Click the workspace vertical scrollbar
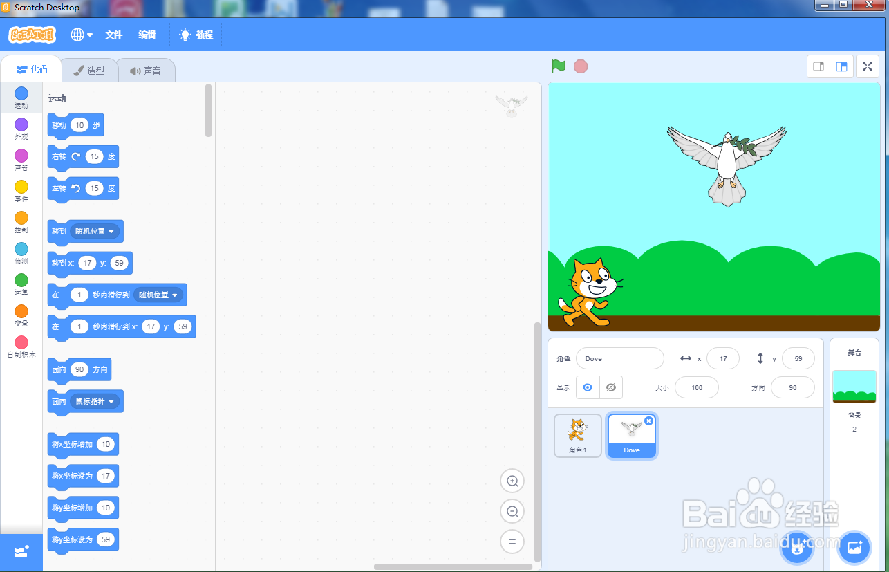 coord(538,441)
